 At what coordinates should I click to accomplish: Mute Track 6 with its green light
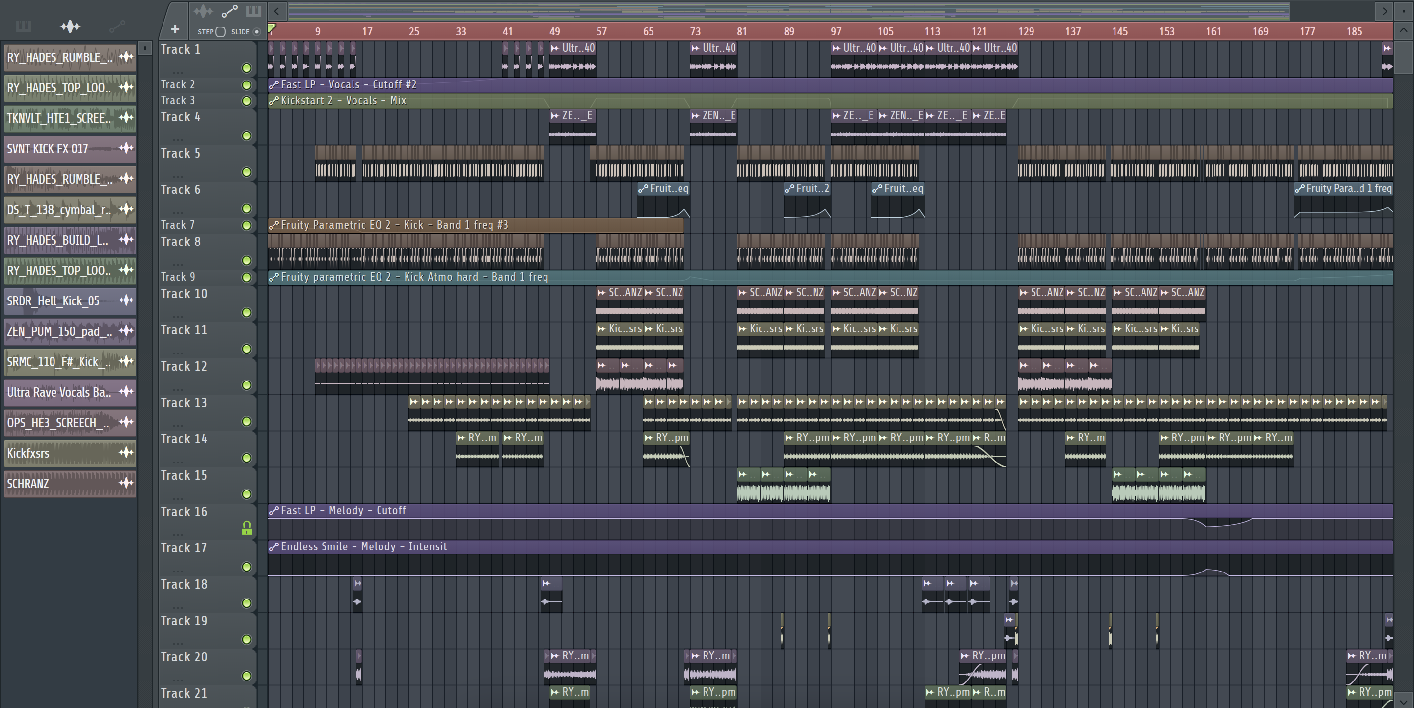246,209
